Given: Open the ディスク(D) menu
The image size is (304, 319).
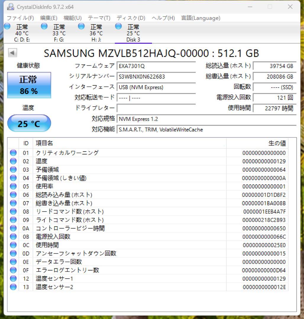Looking at the screenshot, I should point(131,18).
